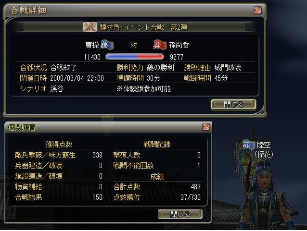Click the 曹操 commander name
307x231 pixels.
pos(92,45)
